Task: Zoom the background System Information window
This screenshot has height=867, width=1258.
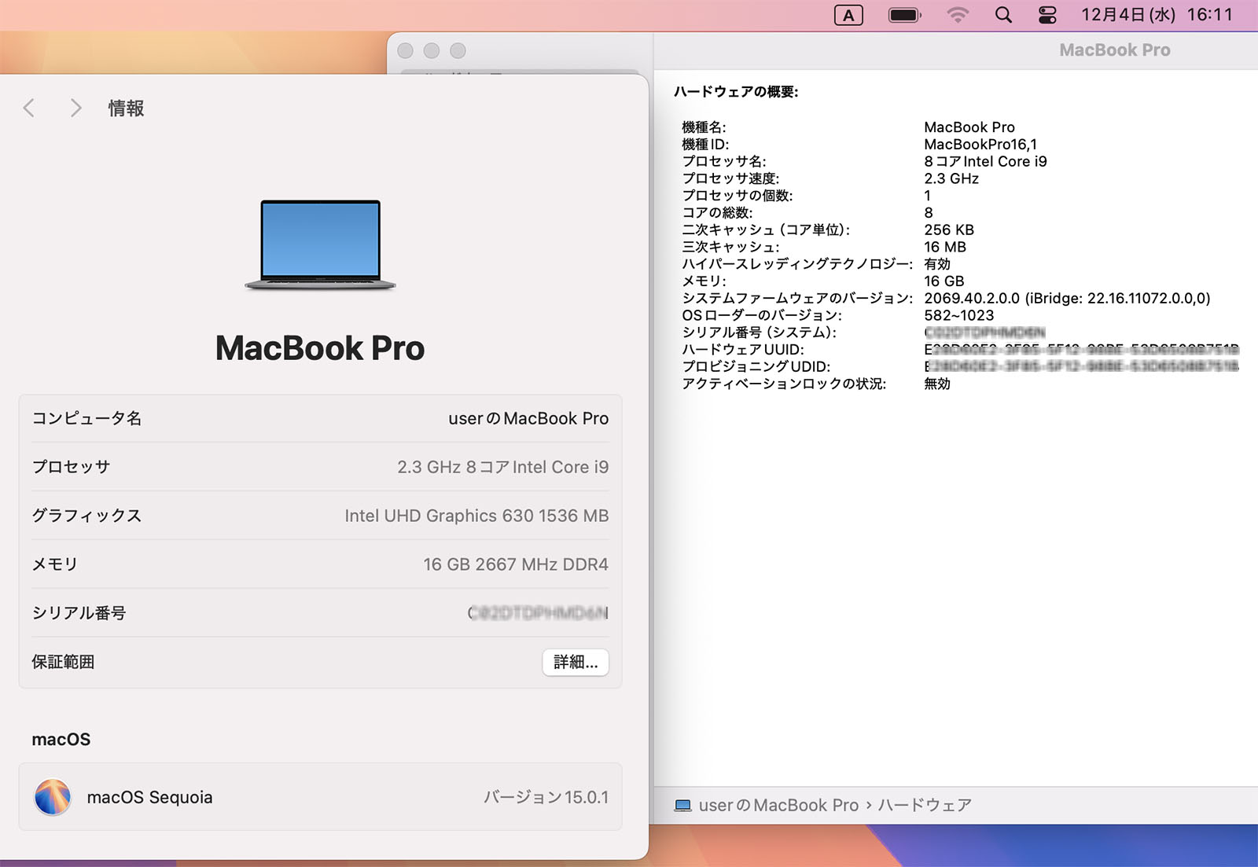Action: (x=458, y=50)
